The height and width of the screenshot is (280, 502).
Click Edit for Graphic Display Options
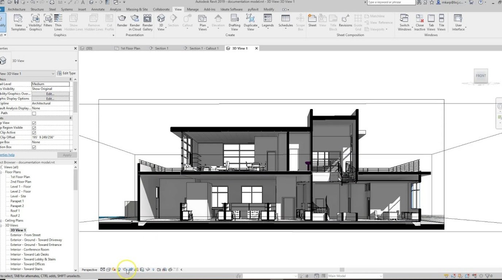[x=50, y=99]
